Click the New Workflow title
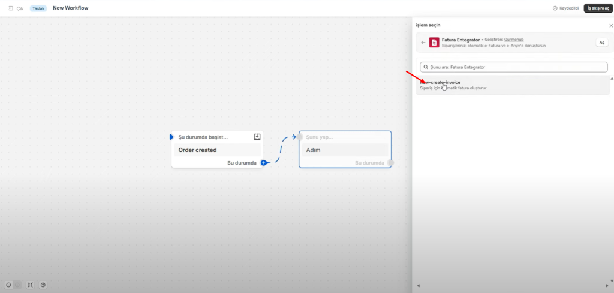Image resolution: width=614 pixels, height=293 pixels. [x=71, y=8]
